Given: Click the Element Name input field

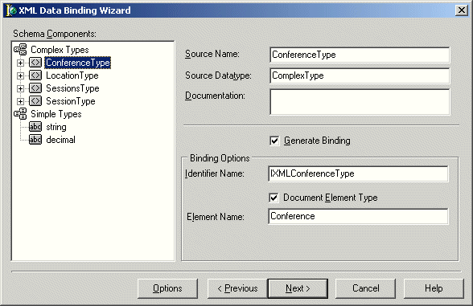Looking at the screenshot, I should (358, 216).
